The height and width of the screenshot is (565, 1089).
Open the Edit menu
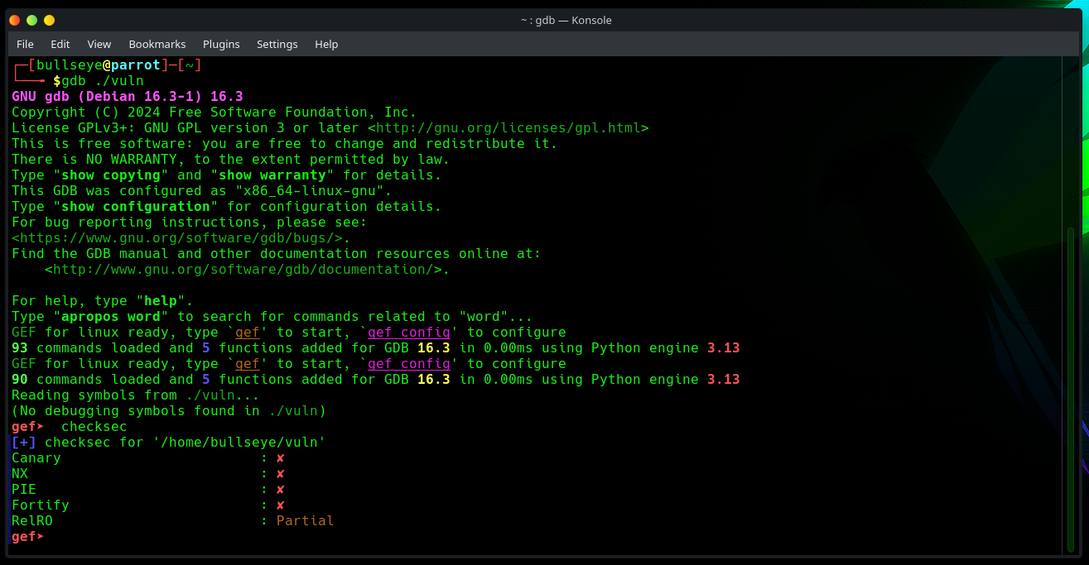pos(60,44)
